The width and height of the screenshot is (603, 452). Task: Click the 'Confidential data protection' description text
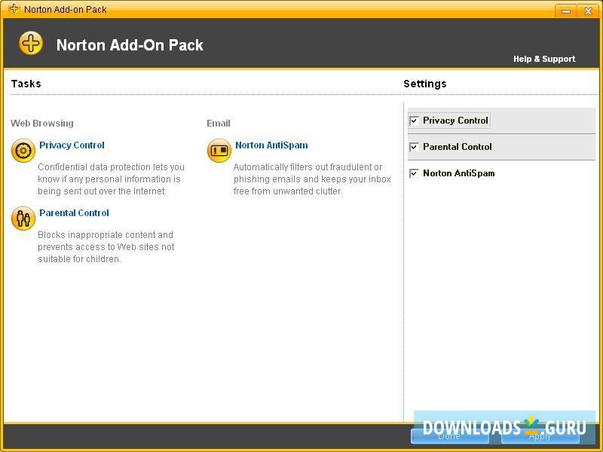111,179
